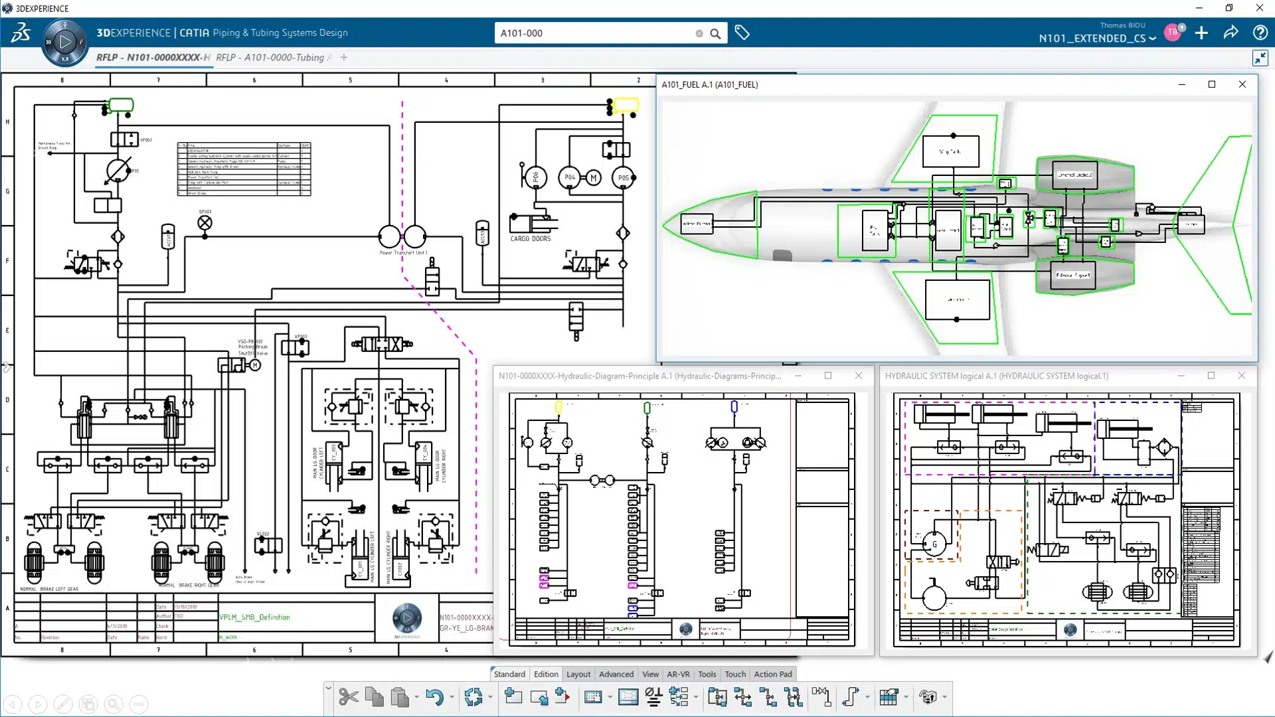Click the Share icon in the top bar
The image size is (1275, 717).
[1231, 33]
